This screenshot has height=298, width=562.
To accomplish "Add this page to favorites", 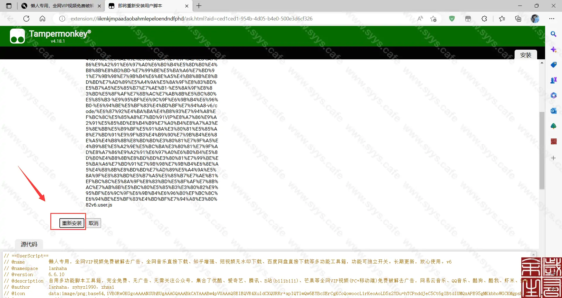I will 433,19.
